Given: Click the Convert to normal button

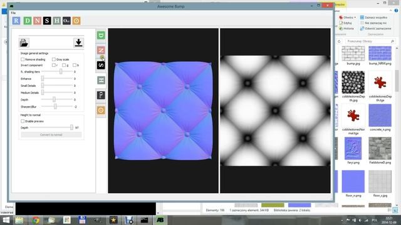Looking at the screenshot, I should pos(51,135).
